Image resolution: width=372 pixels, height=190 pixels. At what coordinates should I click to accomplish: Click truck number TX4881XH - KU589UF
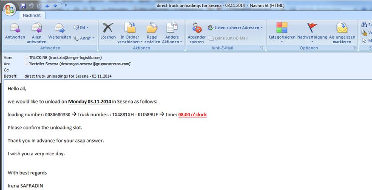(135, 115)
